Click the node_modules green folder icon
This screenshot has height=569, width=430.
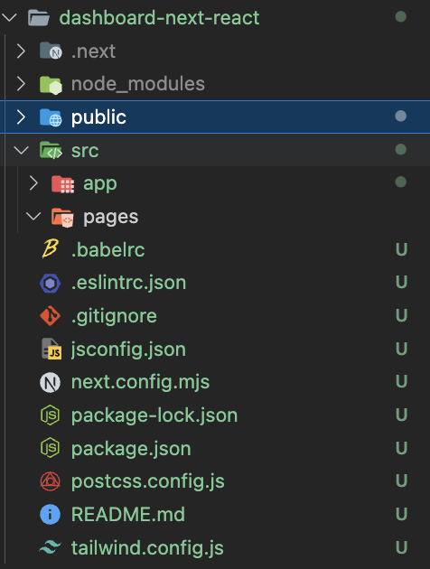coord(51,85)
